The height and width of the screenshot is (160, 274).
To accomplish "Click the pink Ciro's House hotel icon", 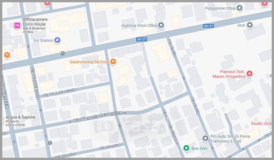I will [x=17, y=26].
